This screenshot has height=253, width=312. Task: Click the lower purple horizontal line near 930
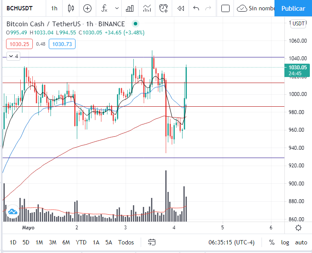pyautogui.click(x=143, y=158)
